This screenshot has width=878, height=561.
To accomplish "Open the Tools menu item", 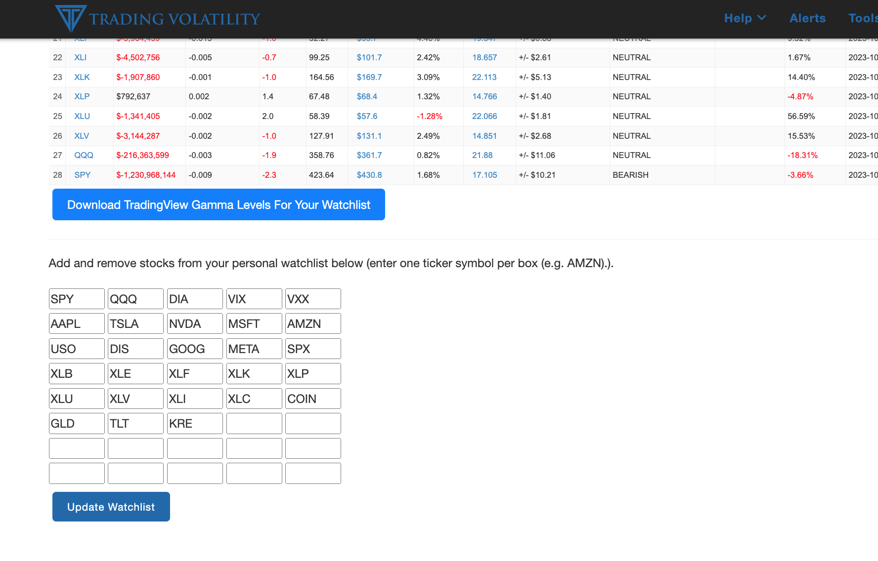I will (863, 18).
